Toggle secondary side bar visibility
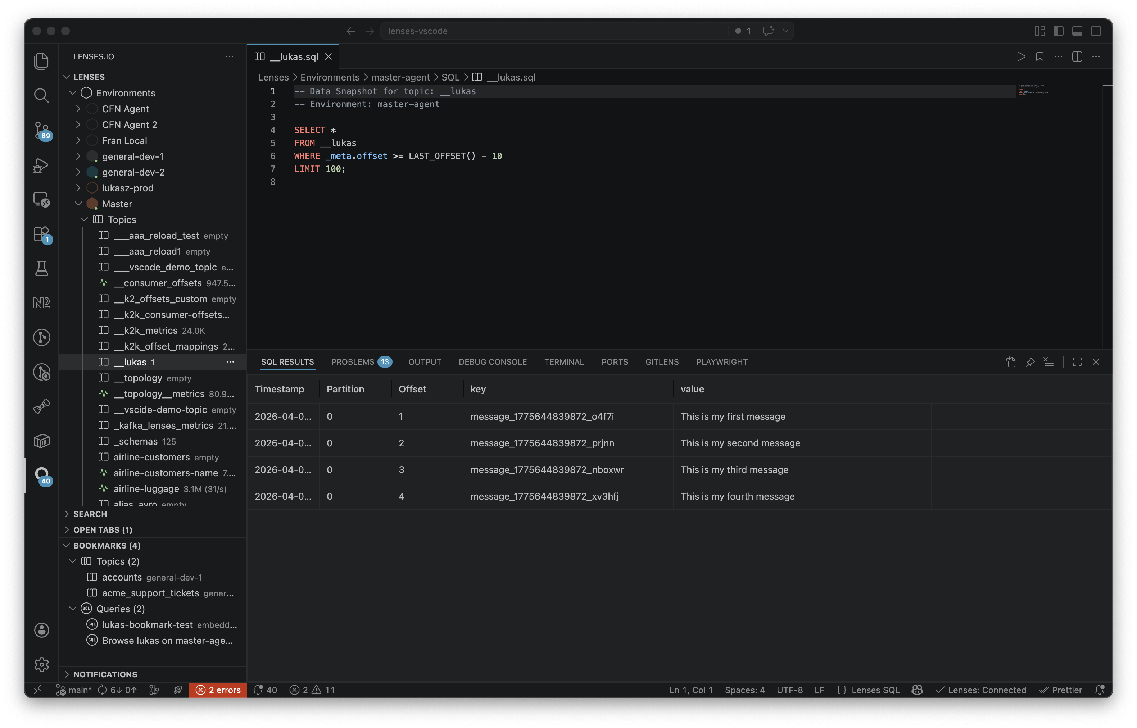This screenshot has width=1137, height=728. [1096, 31]
